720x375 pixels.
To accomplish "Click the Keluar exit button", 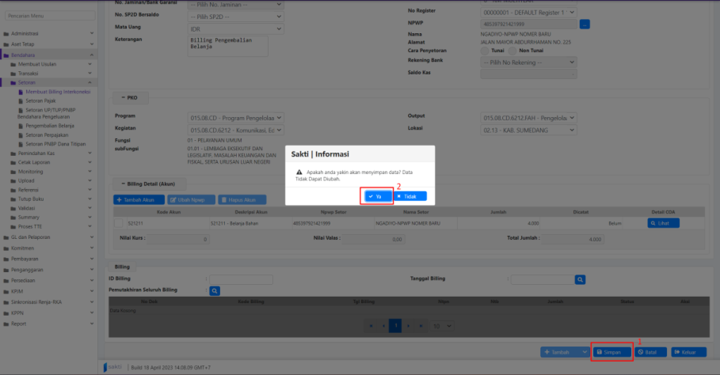I will tap(688, 351).
